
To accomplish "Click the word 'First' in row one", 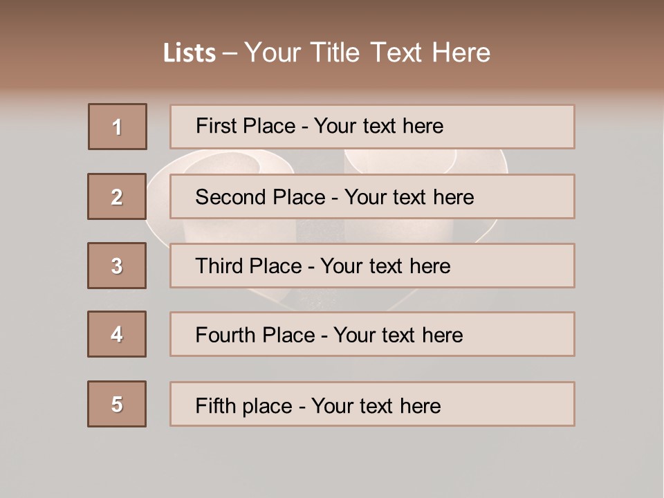I will [215, 126].
